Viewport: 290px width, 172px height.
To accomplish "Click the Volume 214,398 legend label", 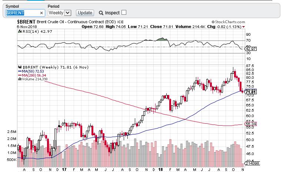I will click(35, 79).
